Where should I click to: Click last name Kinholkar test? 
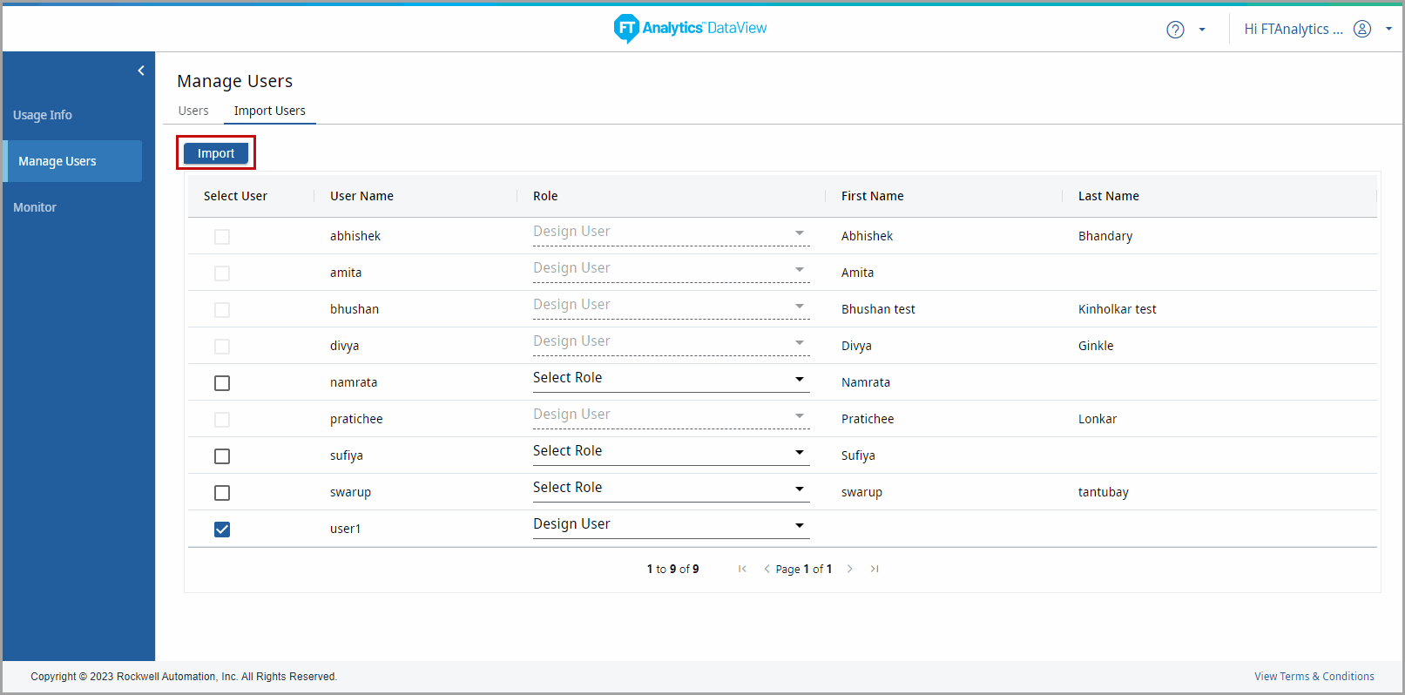(1118, 309)
